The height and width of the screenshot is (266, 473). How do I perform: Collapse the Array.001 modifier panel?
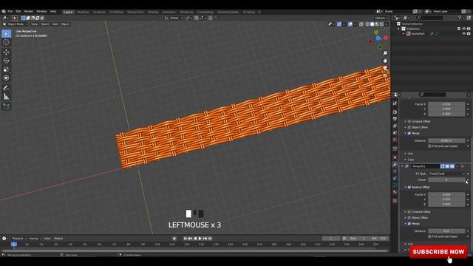click(402, 166)
